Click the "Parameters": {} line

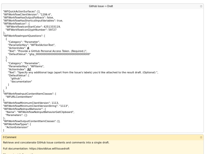click(16, 115)
